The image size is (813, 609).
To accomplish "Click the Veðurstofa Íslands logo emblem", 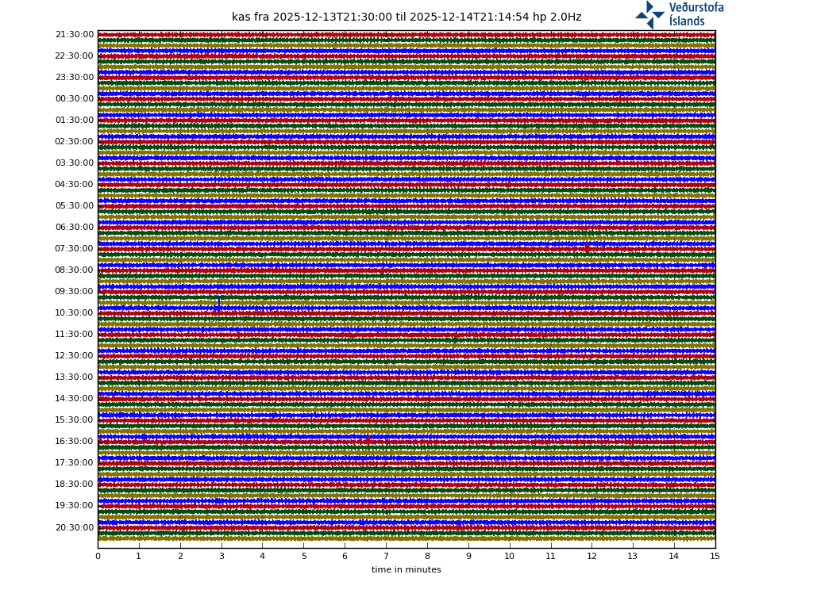I will click(x=649, y=14).
